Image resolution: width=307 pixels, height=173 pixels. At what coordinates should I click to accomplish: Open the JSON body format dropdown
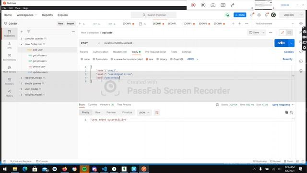(193, 59)
